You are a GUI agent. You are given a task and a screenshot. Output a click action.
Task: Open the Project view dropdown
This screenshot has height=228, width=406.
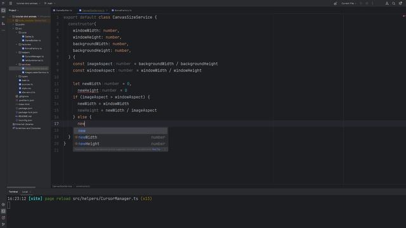(13, 10)
